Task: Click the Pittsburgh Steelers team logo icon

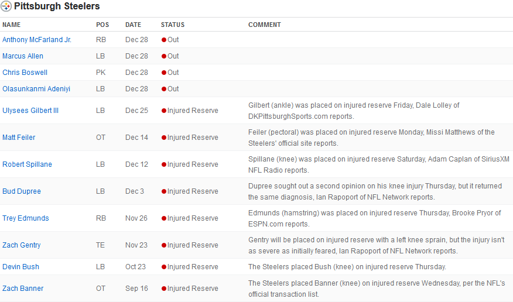Action: pyautogui.click(x=6, y=6)
